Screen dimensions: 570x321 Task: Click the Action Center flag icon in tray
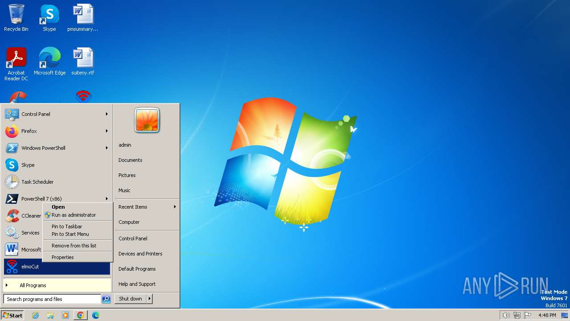[x=528, y=315]
